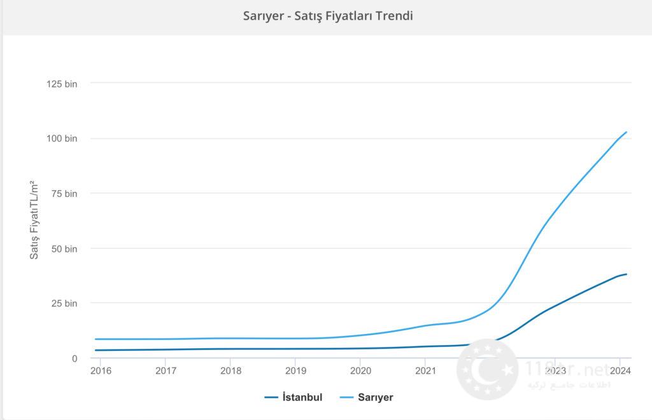Click the 50 bin y-axis label

(x=64, y=248)
